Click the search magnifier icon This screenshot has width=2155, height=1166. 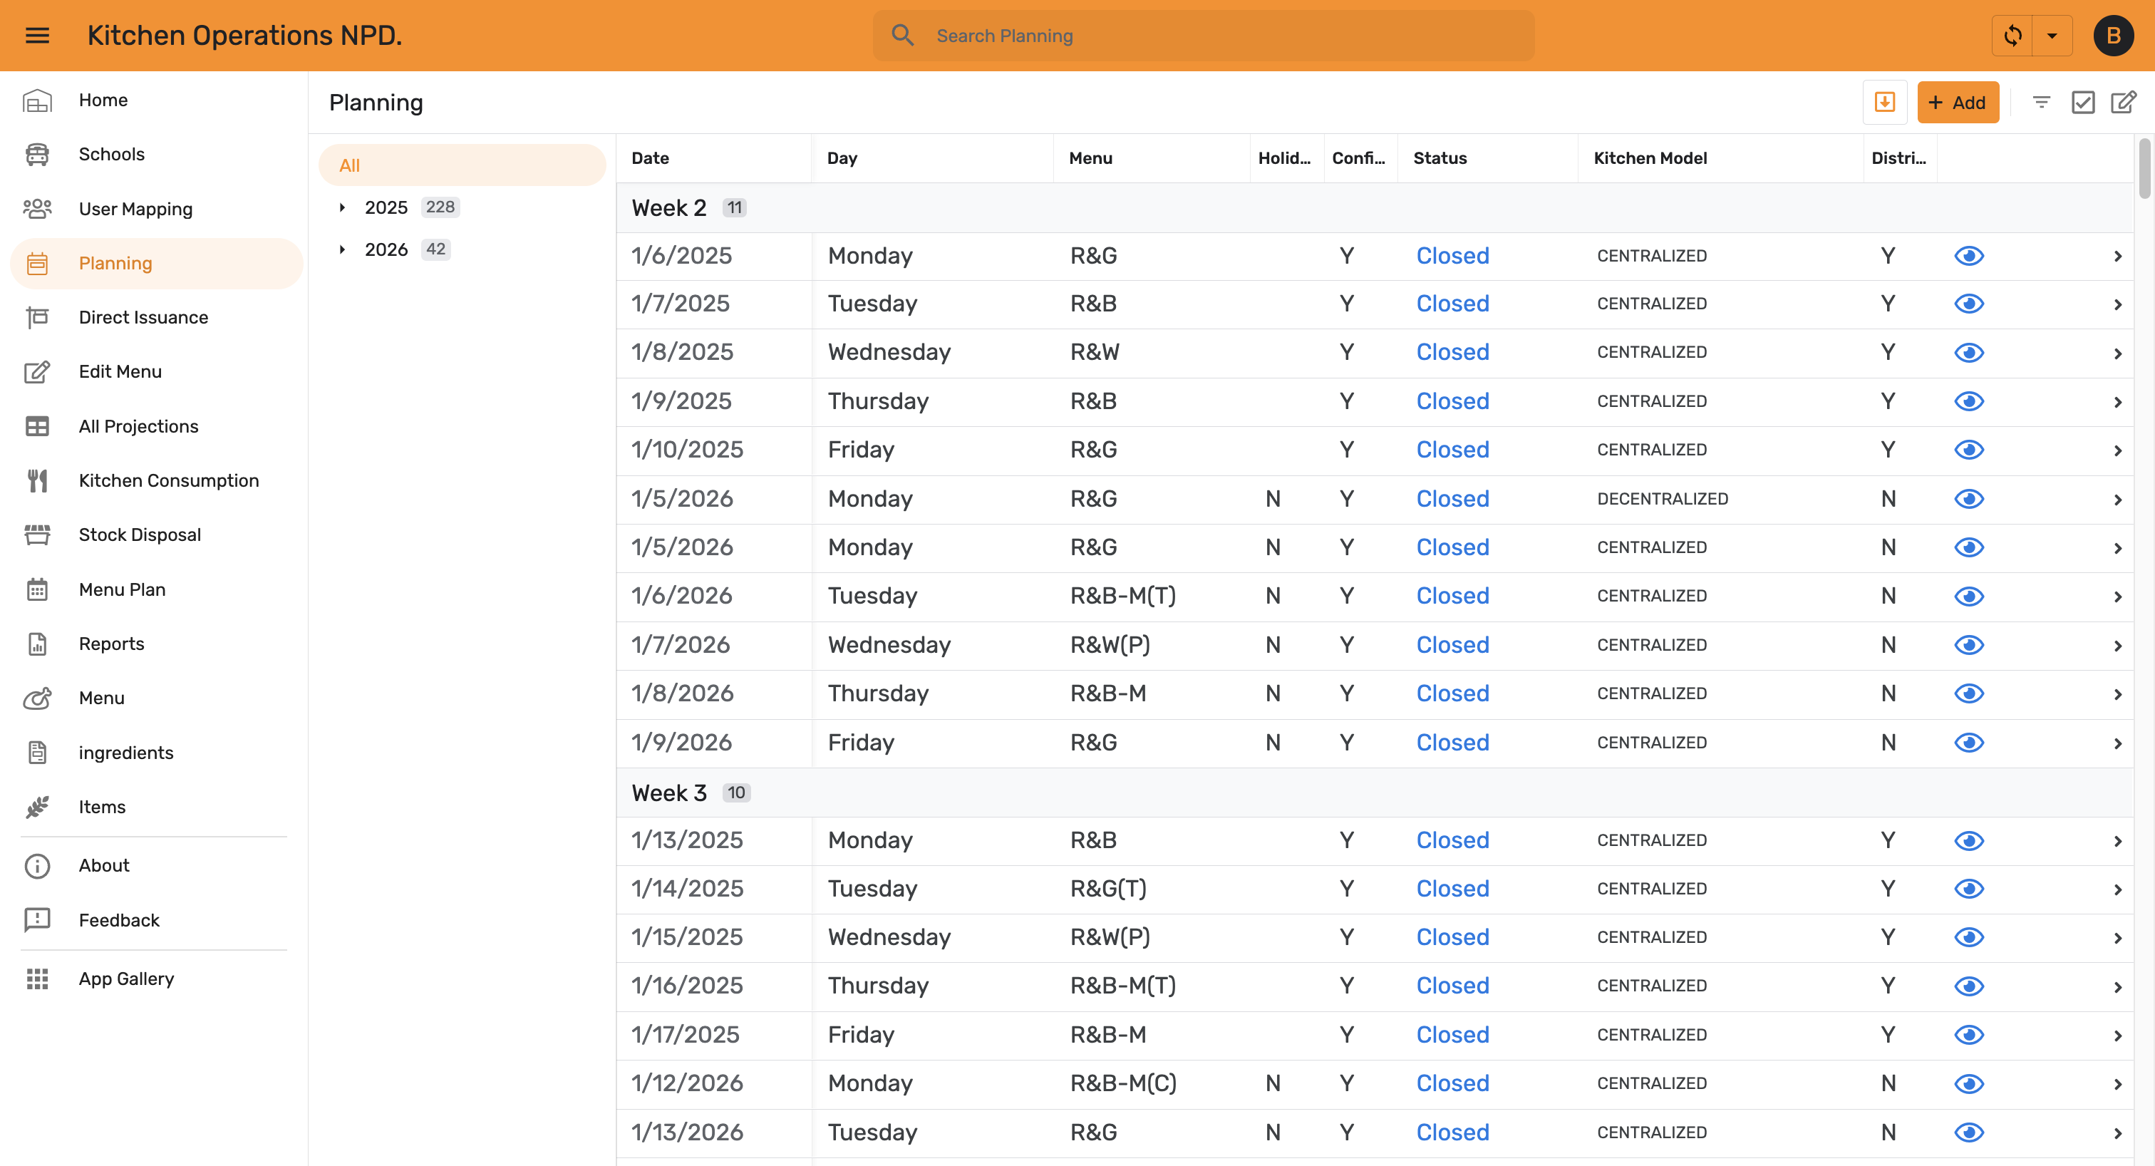click(903, 35)
